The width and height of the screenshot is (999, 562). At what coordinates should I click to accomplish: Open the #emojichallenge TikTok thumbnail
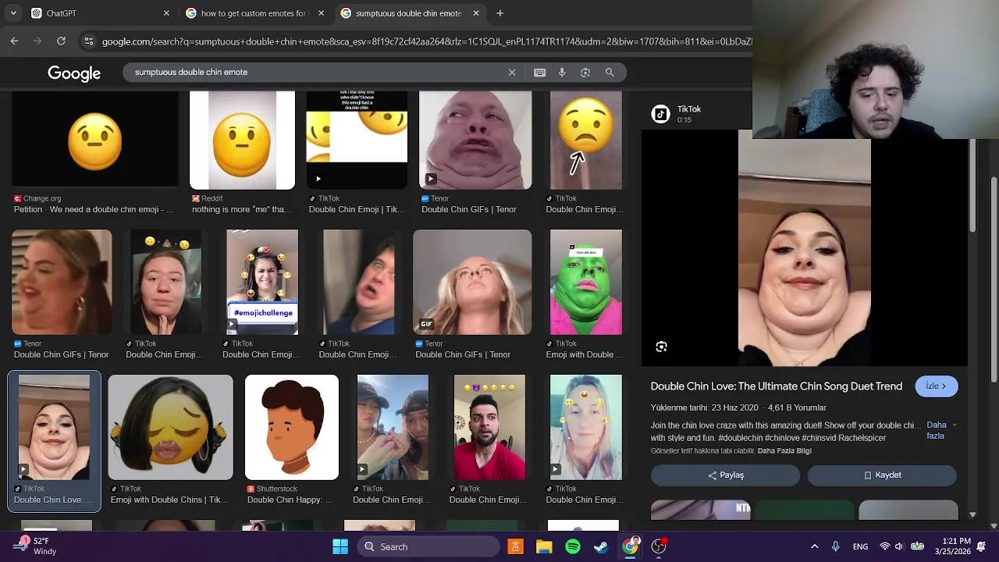262,282
